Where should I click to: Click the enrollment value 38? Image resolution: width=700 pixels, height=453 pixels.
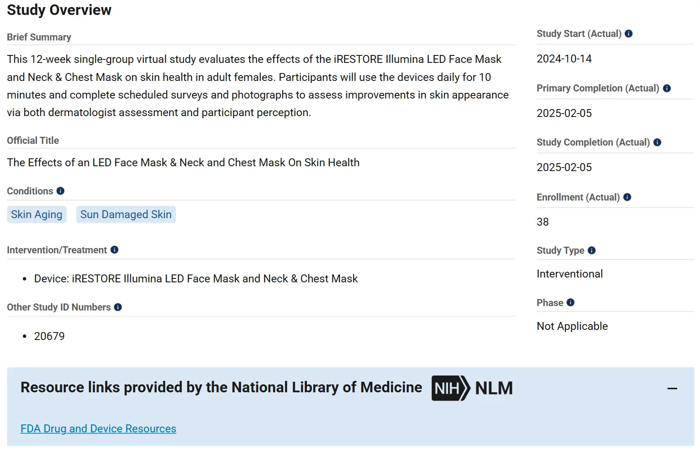[543, 222]
